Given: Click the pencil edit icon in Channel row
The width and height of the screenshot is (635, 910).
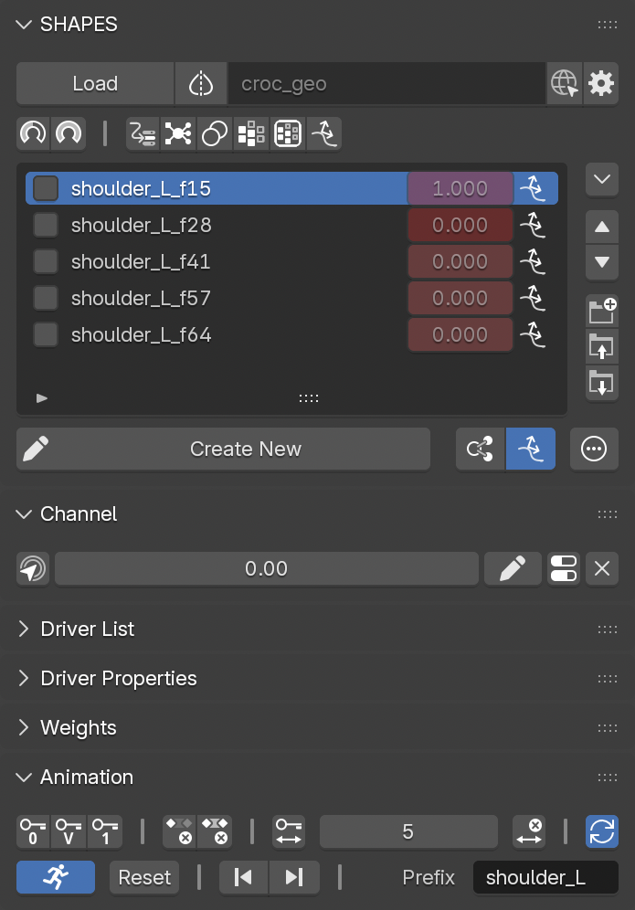Looking at the screenshot, I should click(x=513, y=568).
